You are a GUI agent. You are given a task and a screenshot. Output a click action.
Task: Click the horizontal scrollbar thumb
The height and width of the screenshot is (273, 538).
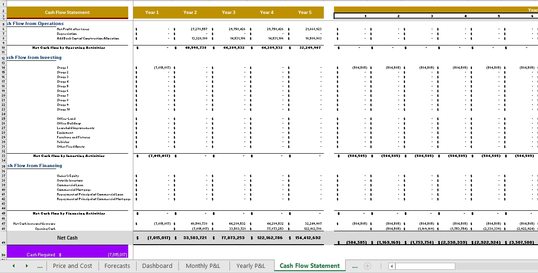coord(425,266)
